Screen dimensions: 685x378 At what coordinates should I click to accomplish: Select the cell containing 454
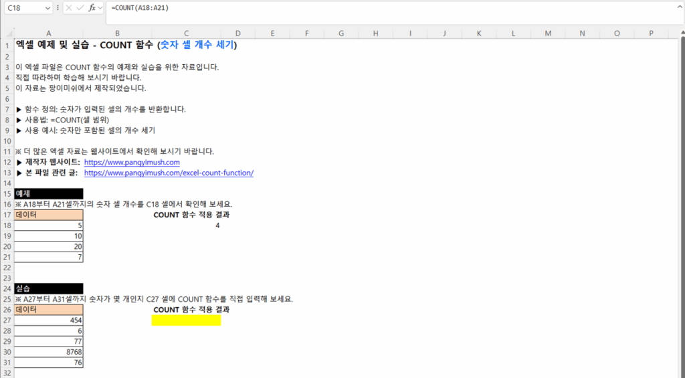point(48,320)
